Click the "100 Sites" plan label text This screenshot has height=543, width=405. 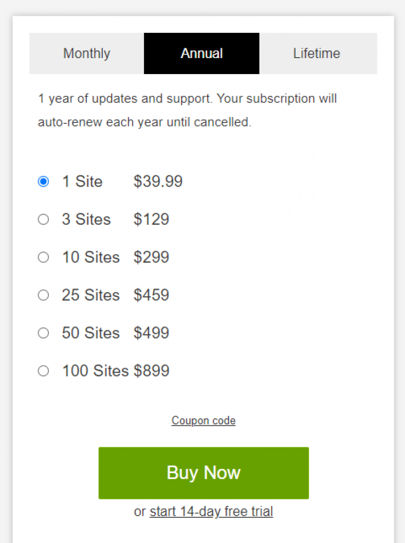95,371
